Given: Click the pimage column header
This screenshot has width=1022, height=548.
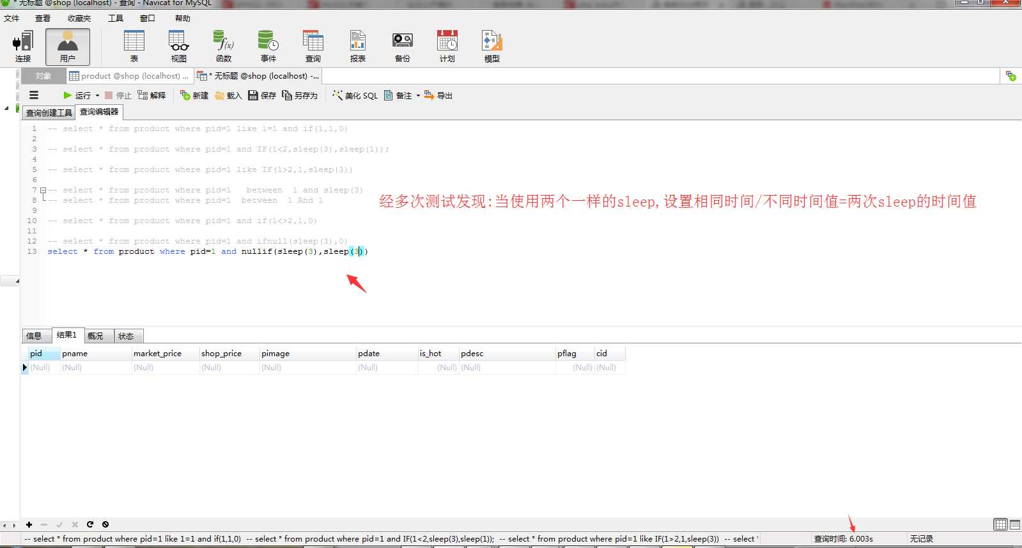Looking at the screenshot, I should click(x=308, y=353).
